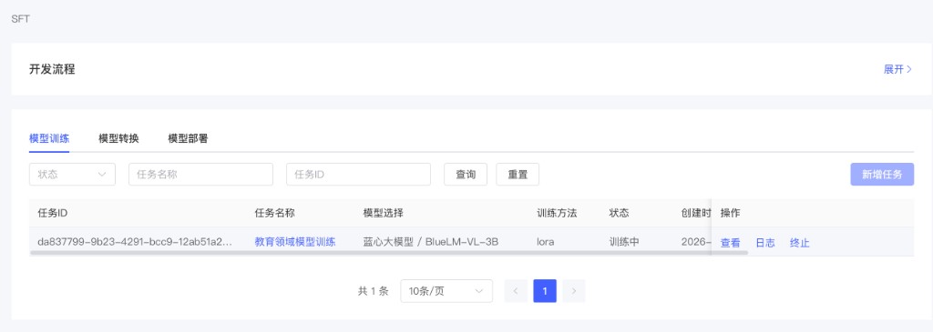The image size is (933, 332).
Task: Open 日志 for the training task
Action: 765,243
